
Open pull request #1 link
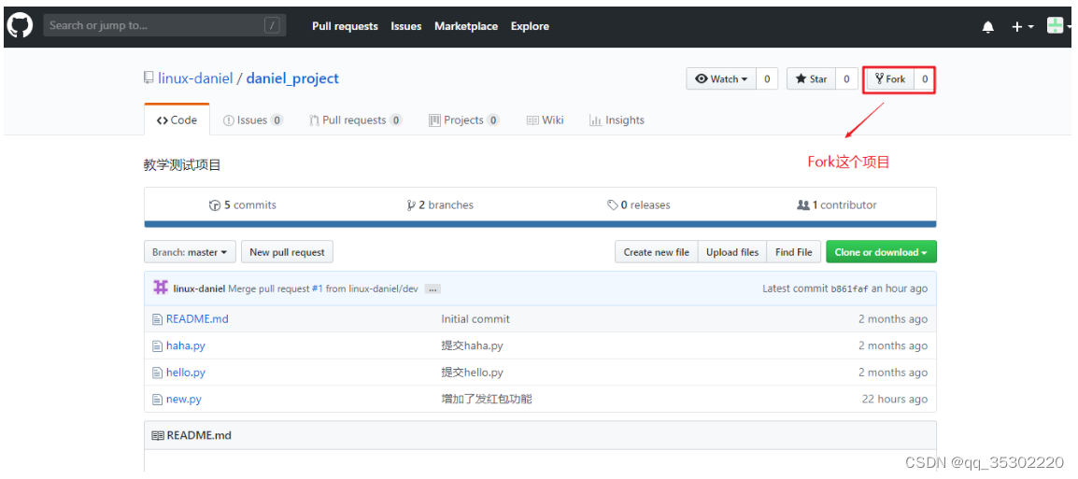click(x=317, y=289)
